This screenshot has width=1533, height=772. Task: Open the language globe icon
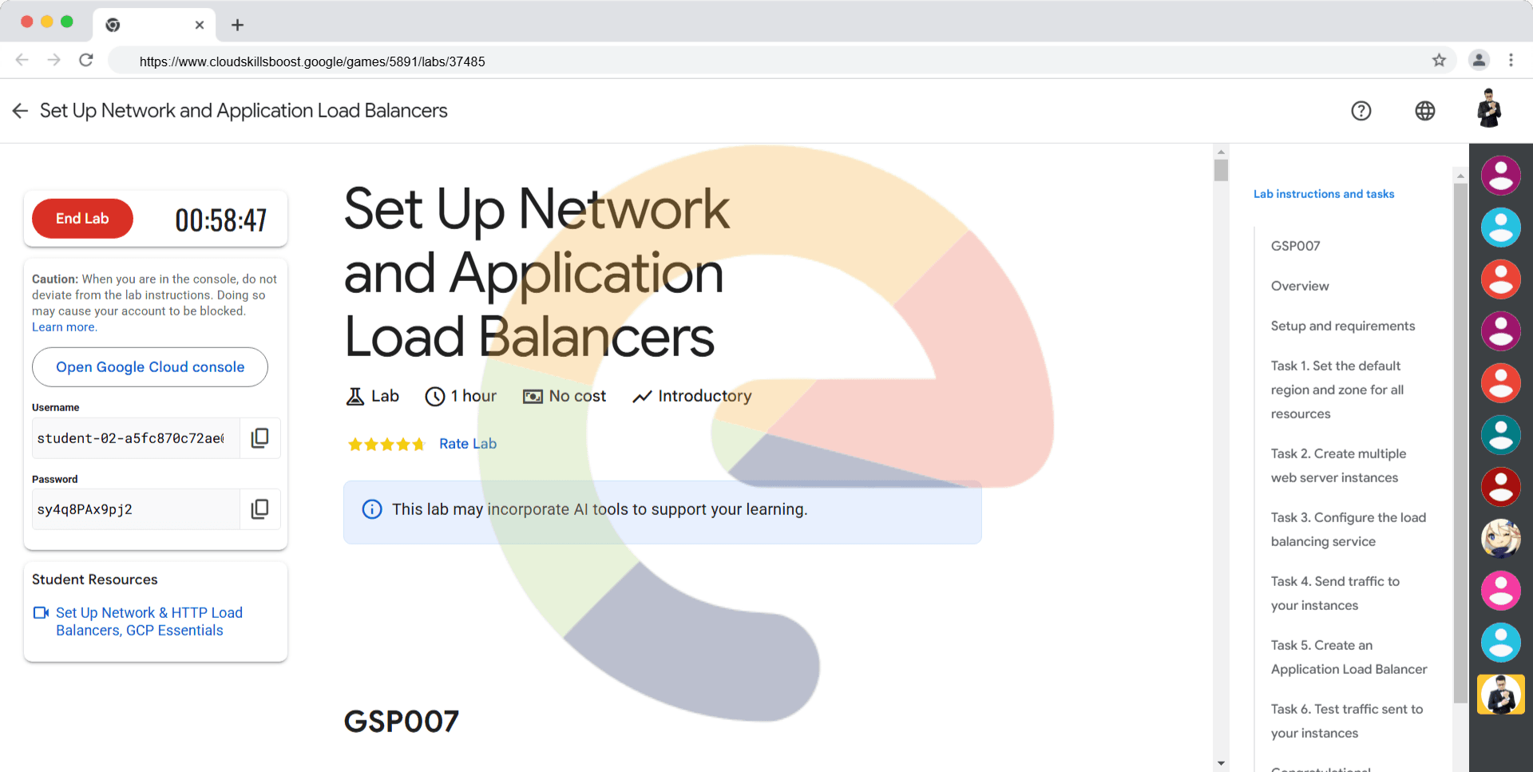1424,111
